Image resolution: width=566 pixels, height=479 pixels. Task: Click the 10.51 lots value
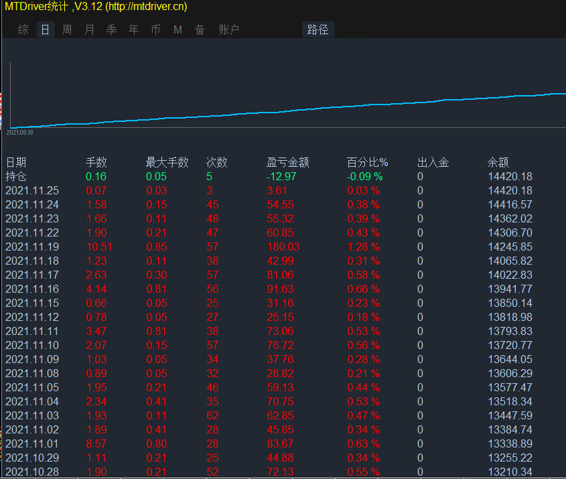(99, 247)
